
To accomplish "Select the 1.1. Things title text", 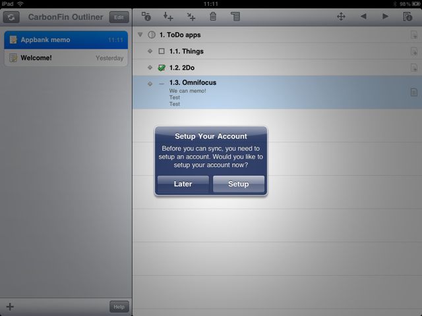I will click(x=186, y=51).
